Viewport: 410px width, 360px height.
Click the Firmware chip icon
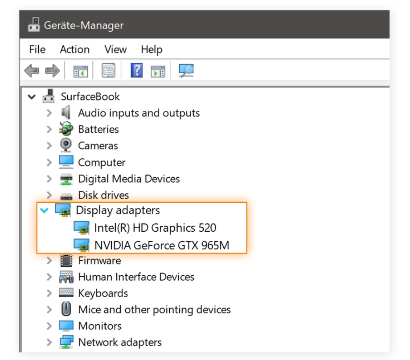click(x=66, y=260)
